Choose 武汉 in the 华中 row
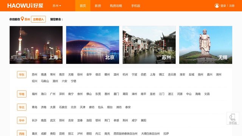 coord(53,121)
